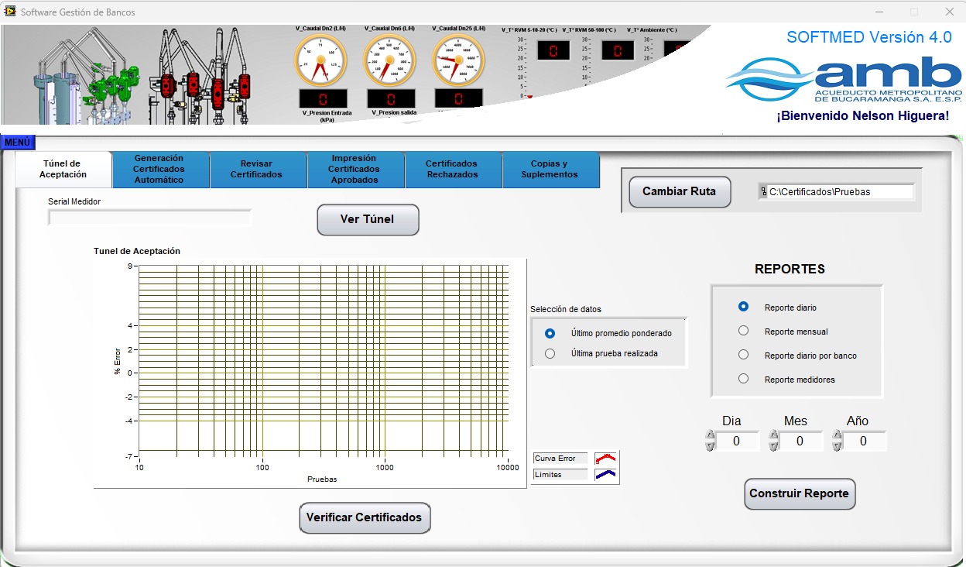This screenshot has width=966, height=567.
Task: Click the Serial Medidor input field
Action: pyautogui.click(x=149, y=218)
